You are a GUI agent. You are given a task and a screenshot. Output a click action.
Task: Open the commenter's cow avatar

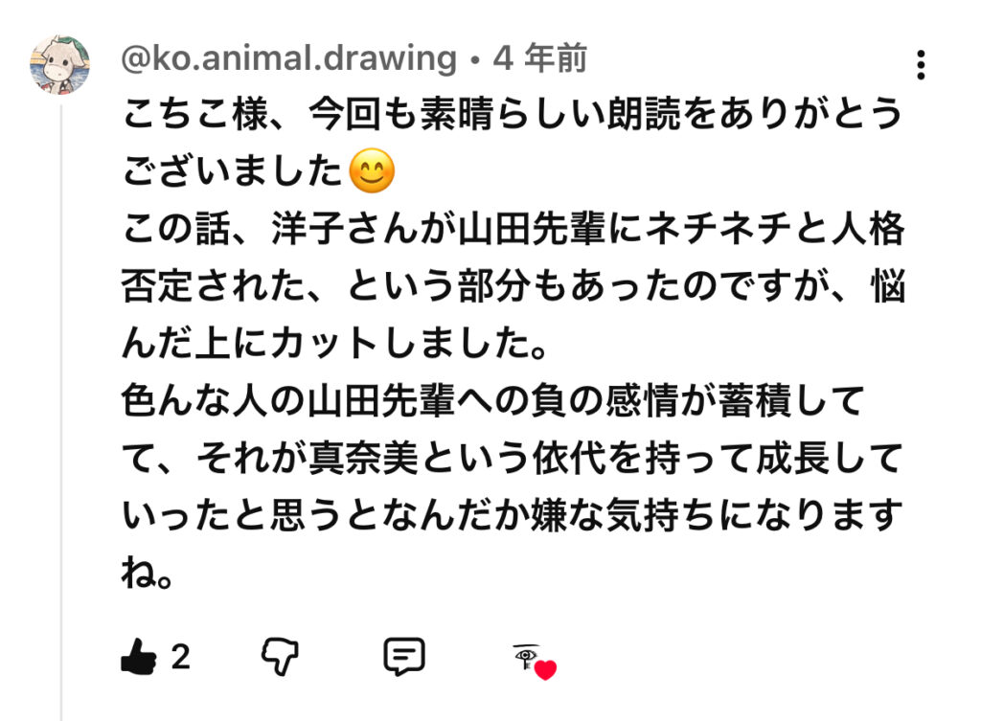(x=60, y=64)
